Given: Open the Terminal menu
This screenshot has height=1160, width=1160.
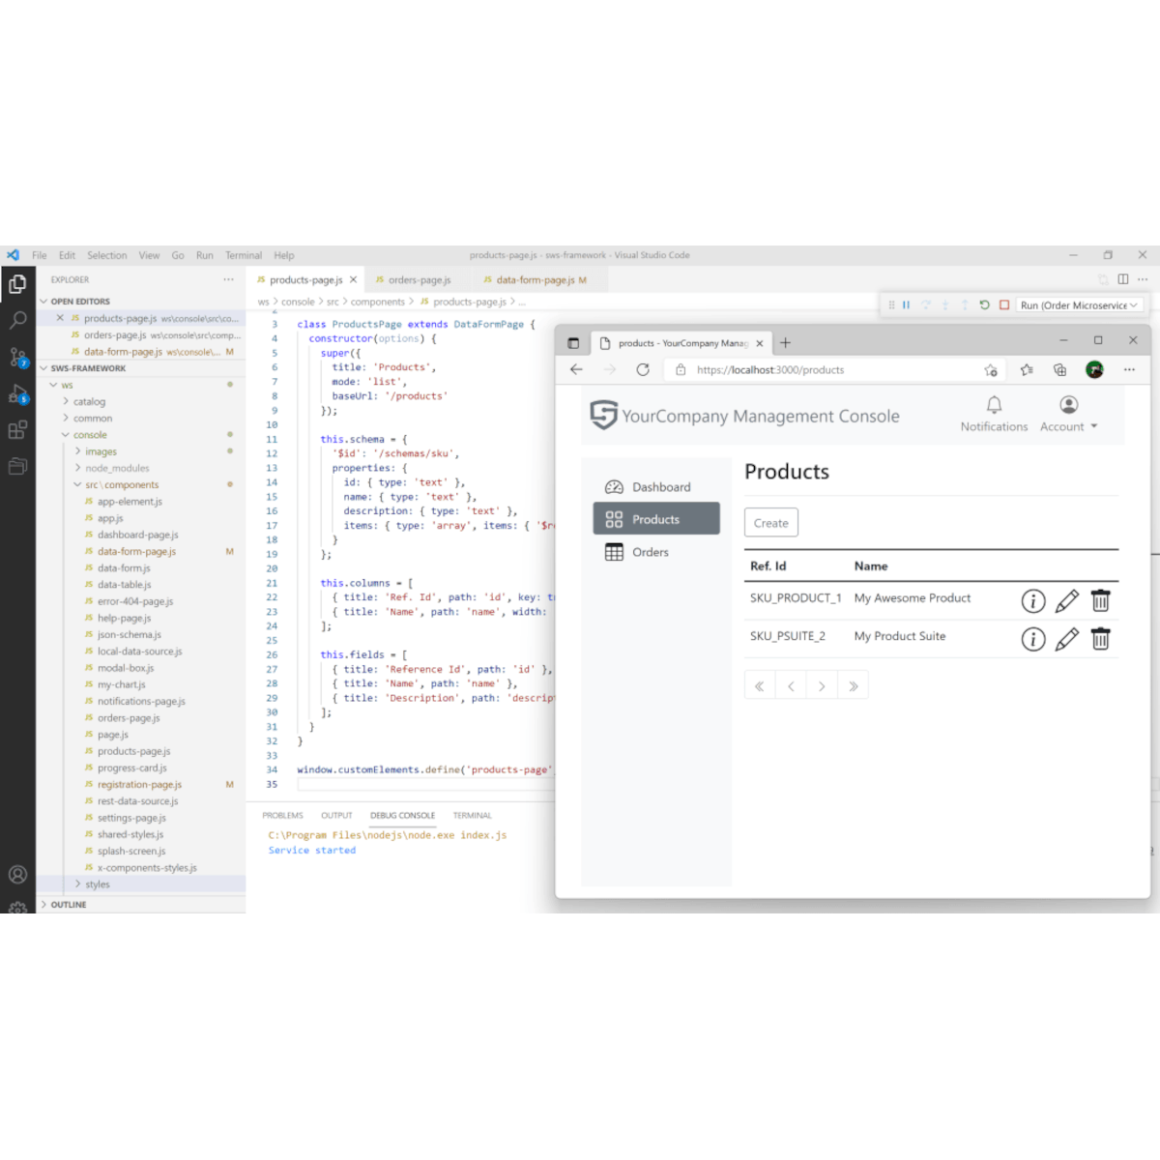Looking at the screenshot, I should [244, 256].
